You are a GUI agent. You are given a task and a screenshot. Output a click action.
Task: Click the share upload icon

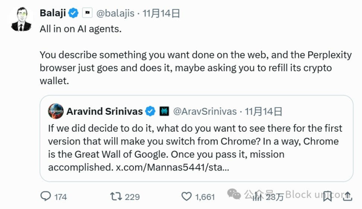point(347,196)
